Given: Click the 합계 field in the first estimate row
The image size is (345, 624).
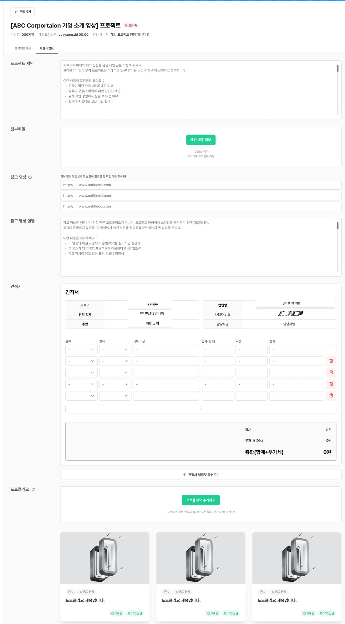Looking at the screenshot, I should tap(303, 350).
